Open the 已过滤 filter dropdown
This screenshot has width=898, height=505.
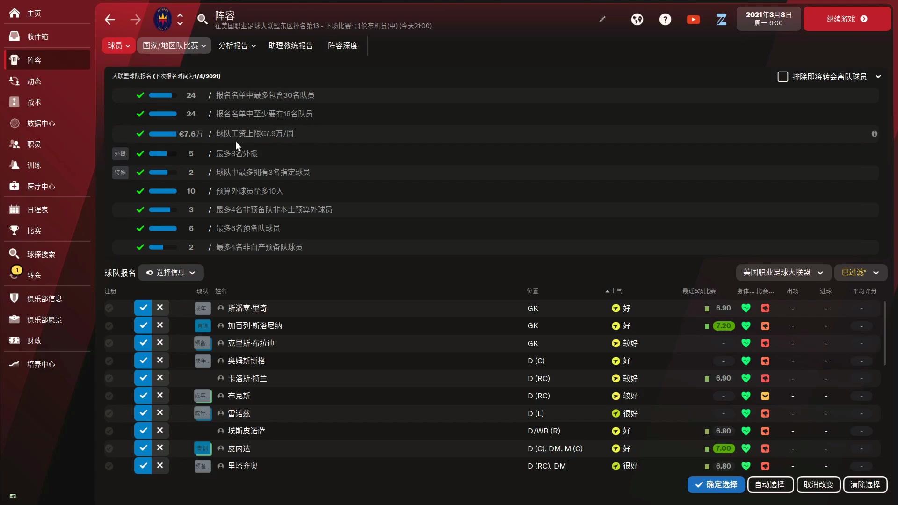coord(861,273)
